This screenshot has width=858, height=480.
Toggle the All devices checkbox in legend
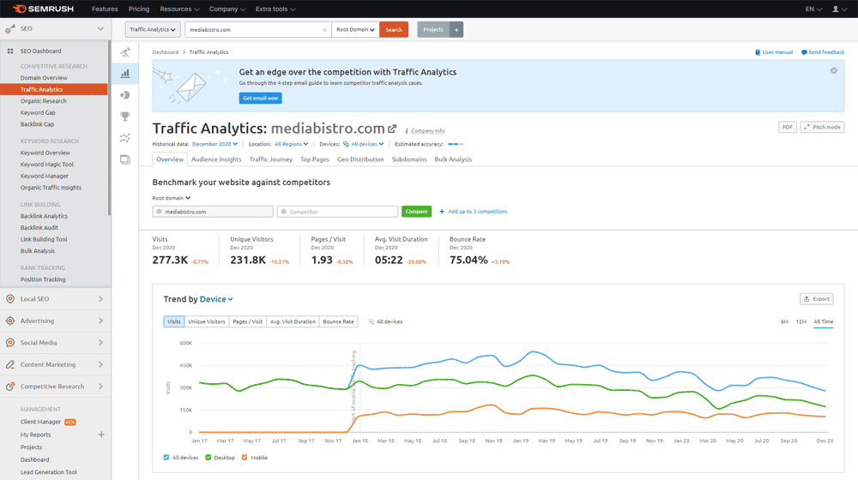(x=166, y=458)
